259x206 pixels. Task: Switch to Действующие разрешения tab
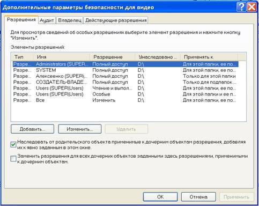click(x=116, y=20)
